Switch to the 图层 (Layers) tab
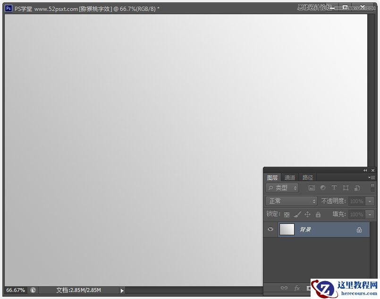 272,178
